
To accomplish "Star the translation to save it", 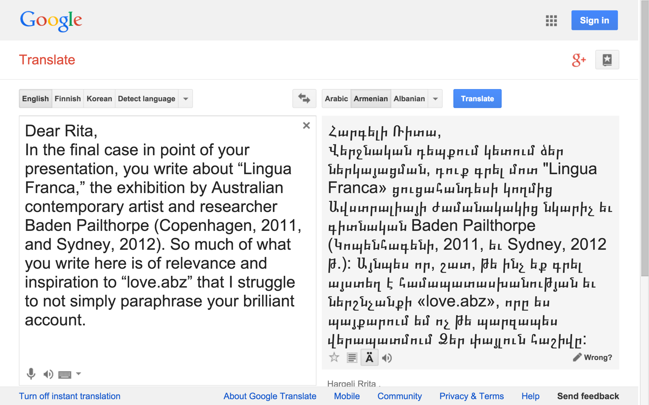I will pyautogui.click(x=334, y=357).
